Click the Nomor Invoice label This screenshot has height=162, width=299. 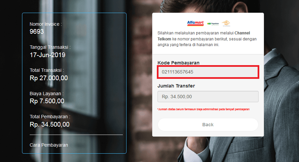(46, 24)
